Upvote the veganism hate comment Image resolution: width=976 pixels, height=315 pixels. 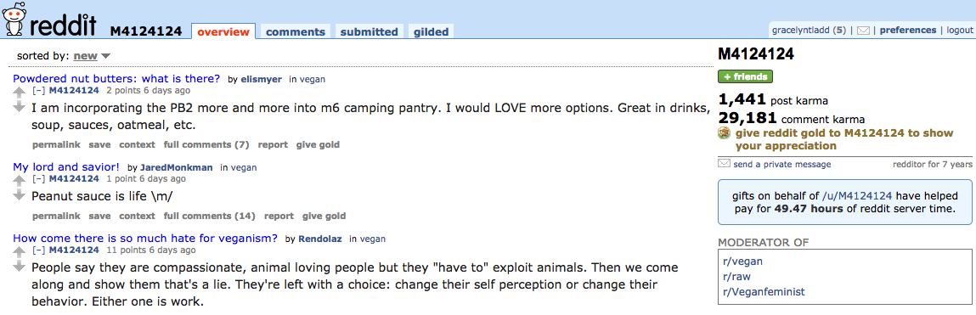pos(20,253)
